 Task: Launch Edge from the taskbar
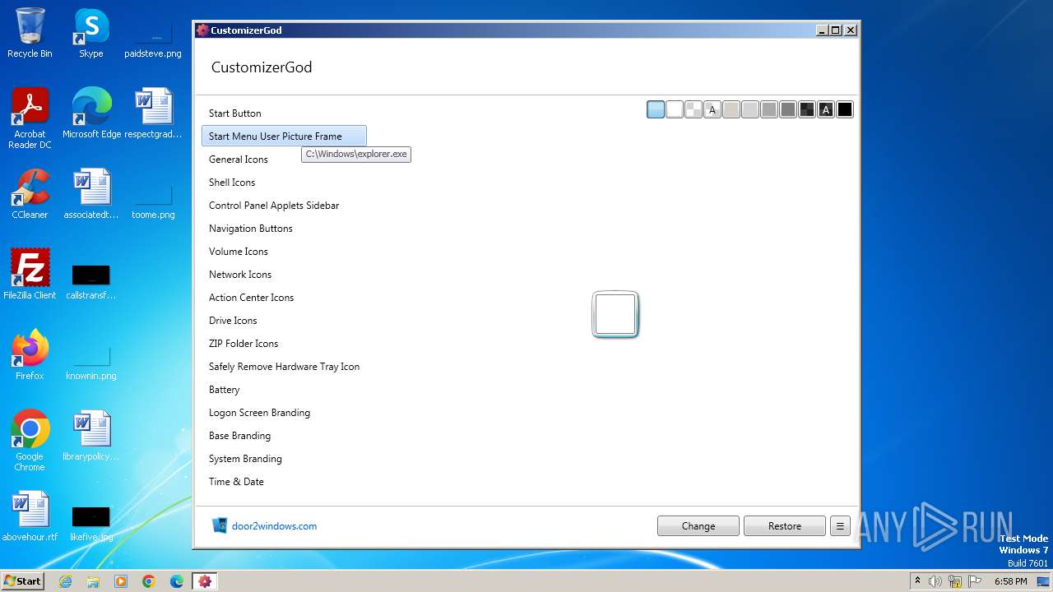point(177,581)
